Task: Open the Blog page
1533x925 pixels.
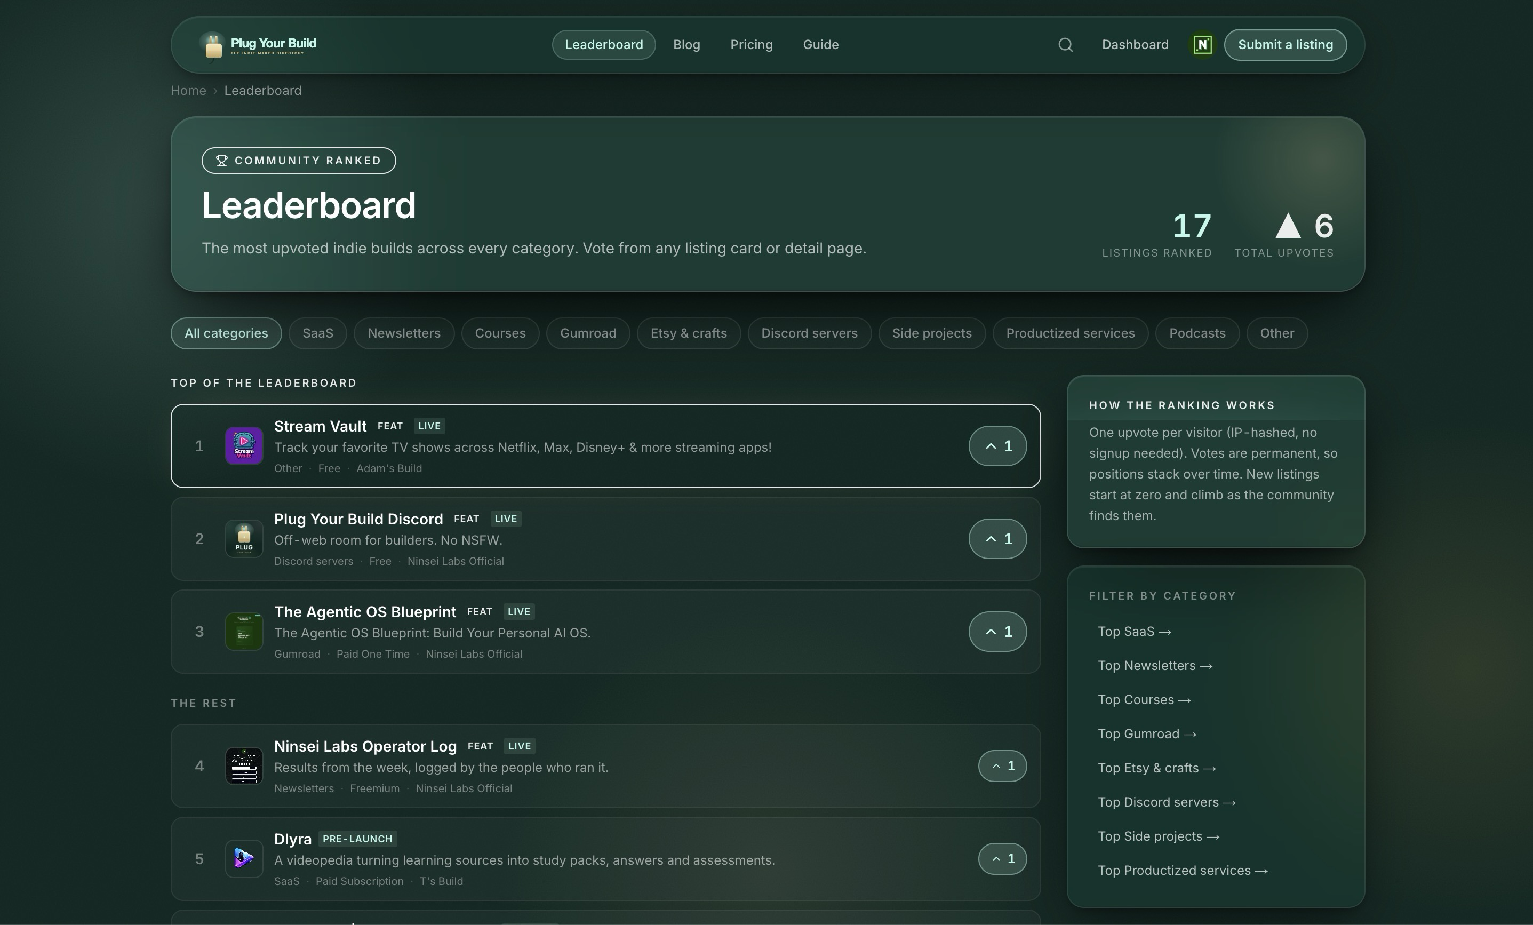Action: 686,45
